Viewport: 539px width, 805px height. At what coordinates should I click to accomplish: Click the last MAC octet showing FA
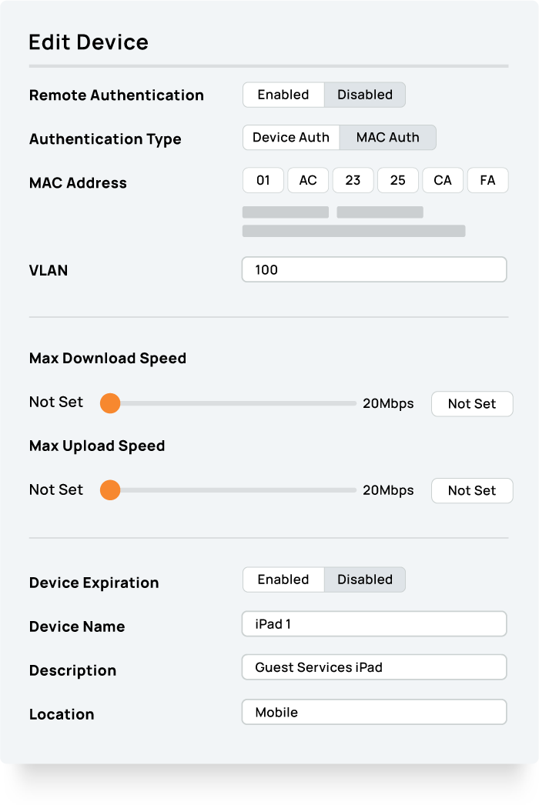[487, 180]
